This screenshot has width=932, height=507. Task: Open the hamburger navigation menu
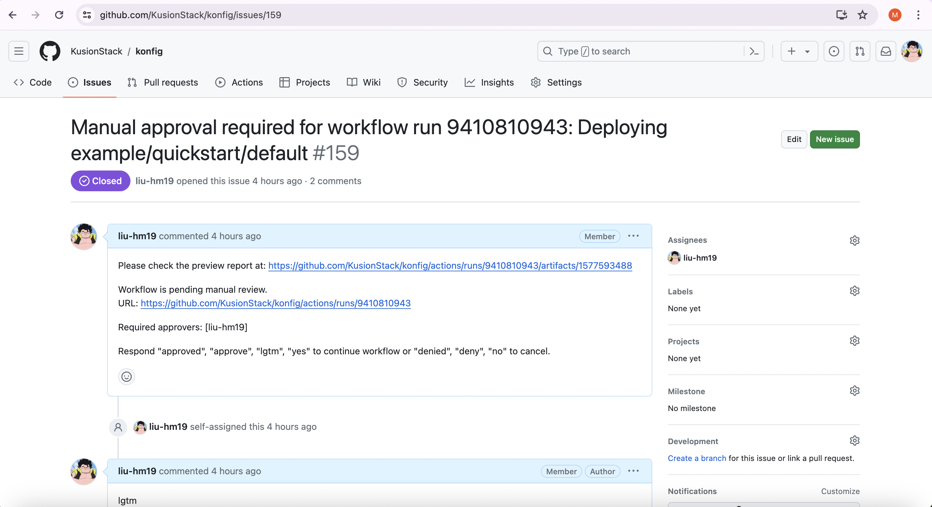pyautogui.click(x=19, y=51)
